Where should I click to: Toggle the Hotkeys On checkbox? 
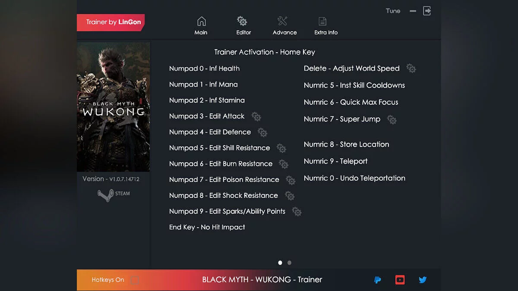135,280
